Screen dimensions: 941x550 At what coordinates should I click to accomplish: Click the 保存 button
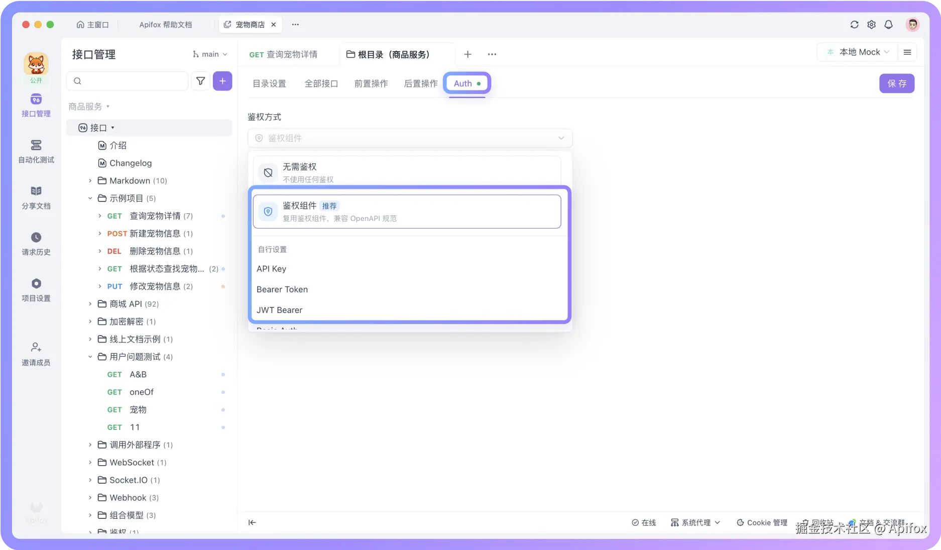click(897, 83)
